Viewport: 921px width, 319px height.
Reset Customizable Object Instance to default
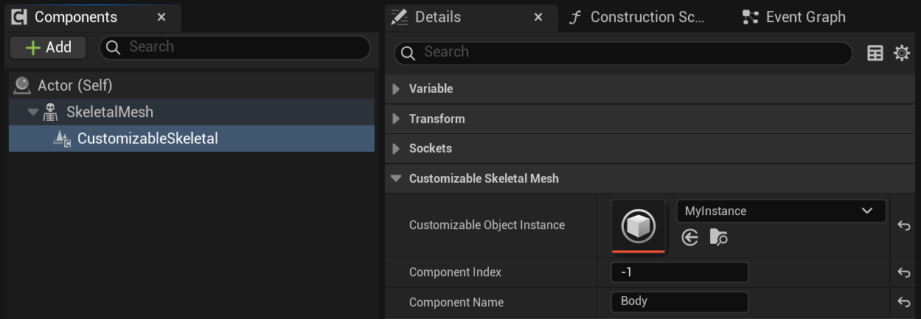pos(904,225)
